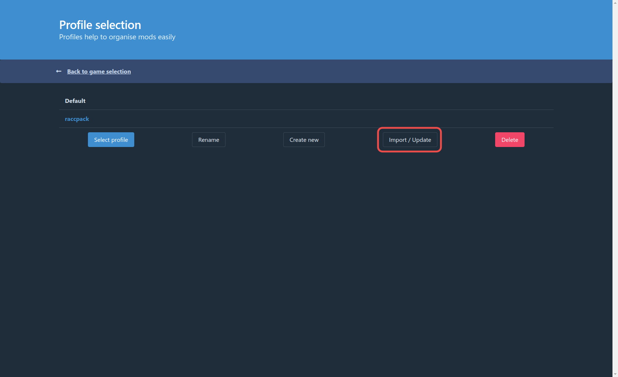This screenshot has height=377, width=618.
Task: Click empty area below the profile buttons
Action: (306, 239)
